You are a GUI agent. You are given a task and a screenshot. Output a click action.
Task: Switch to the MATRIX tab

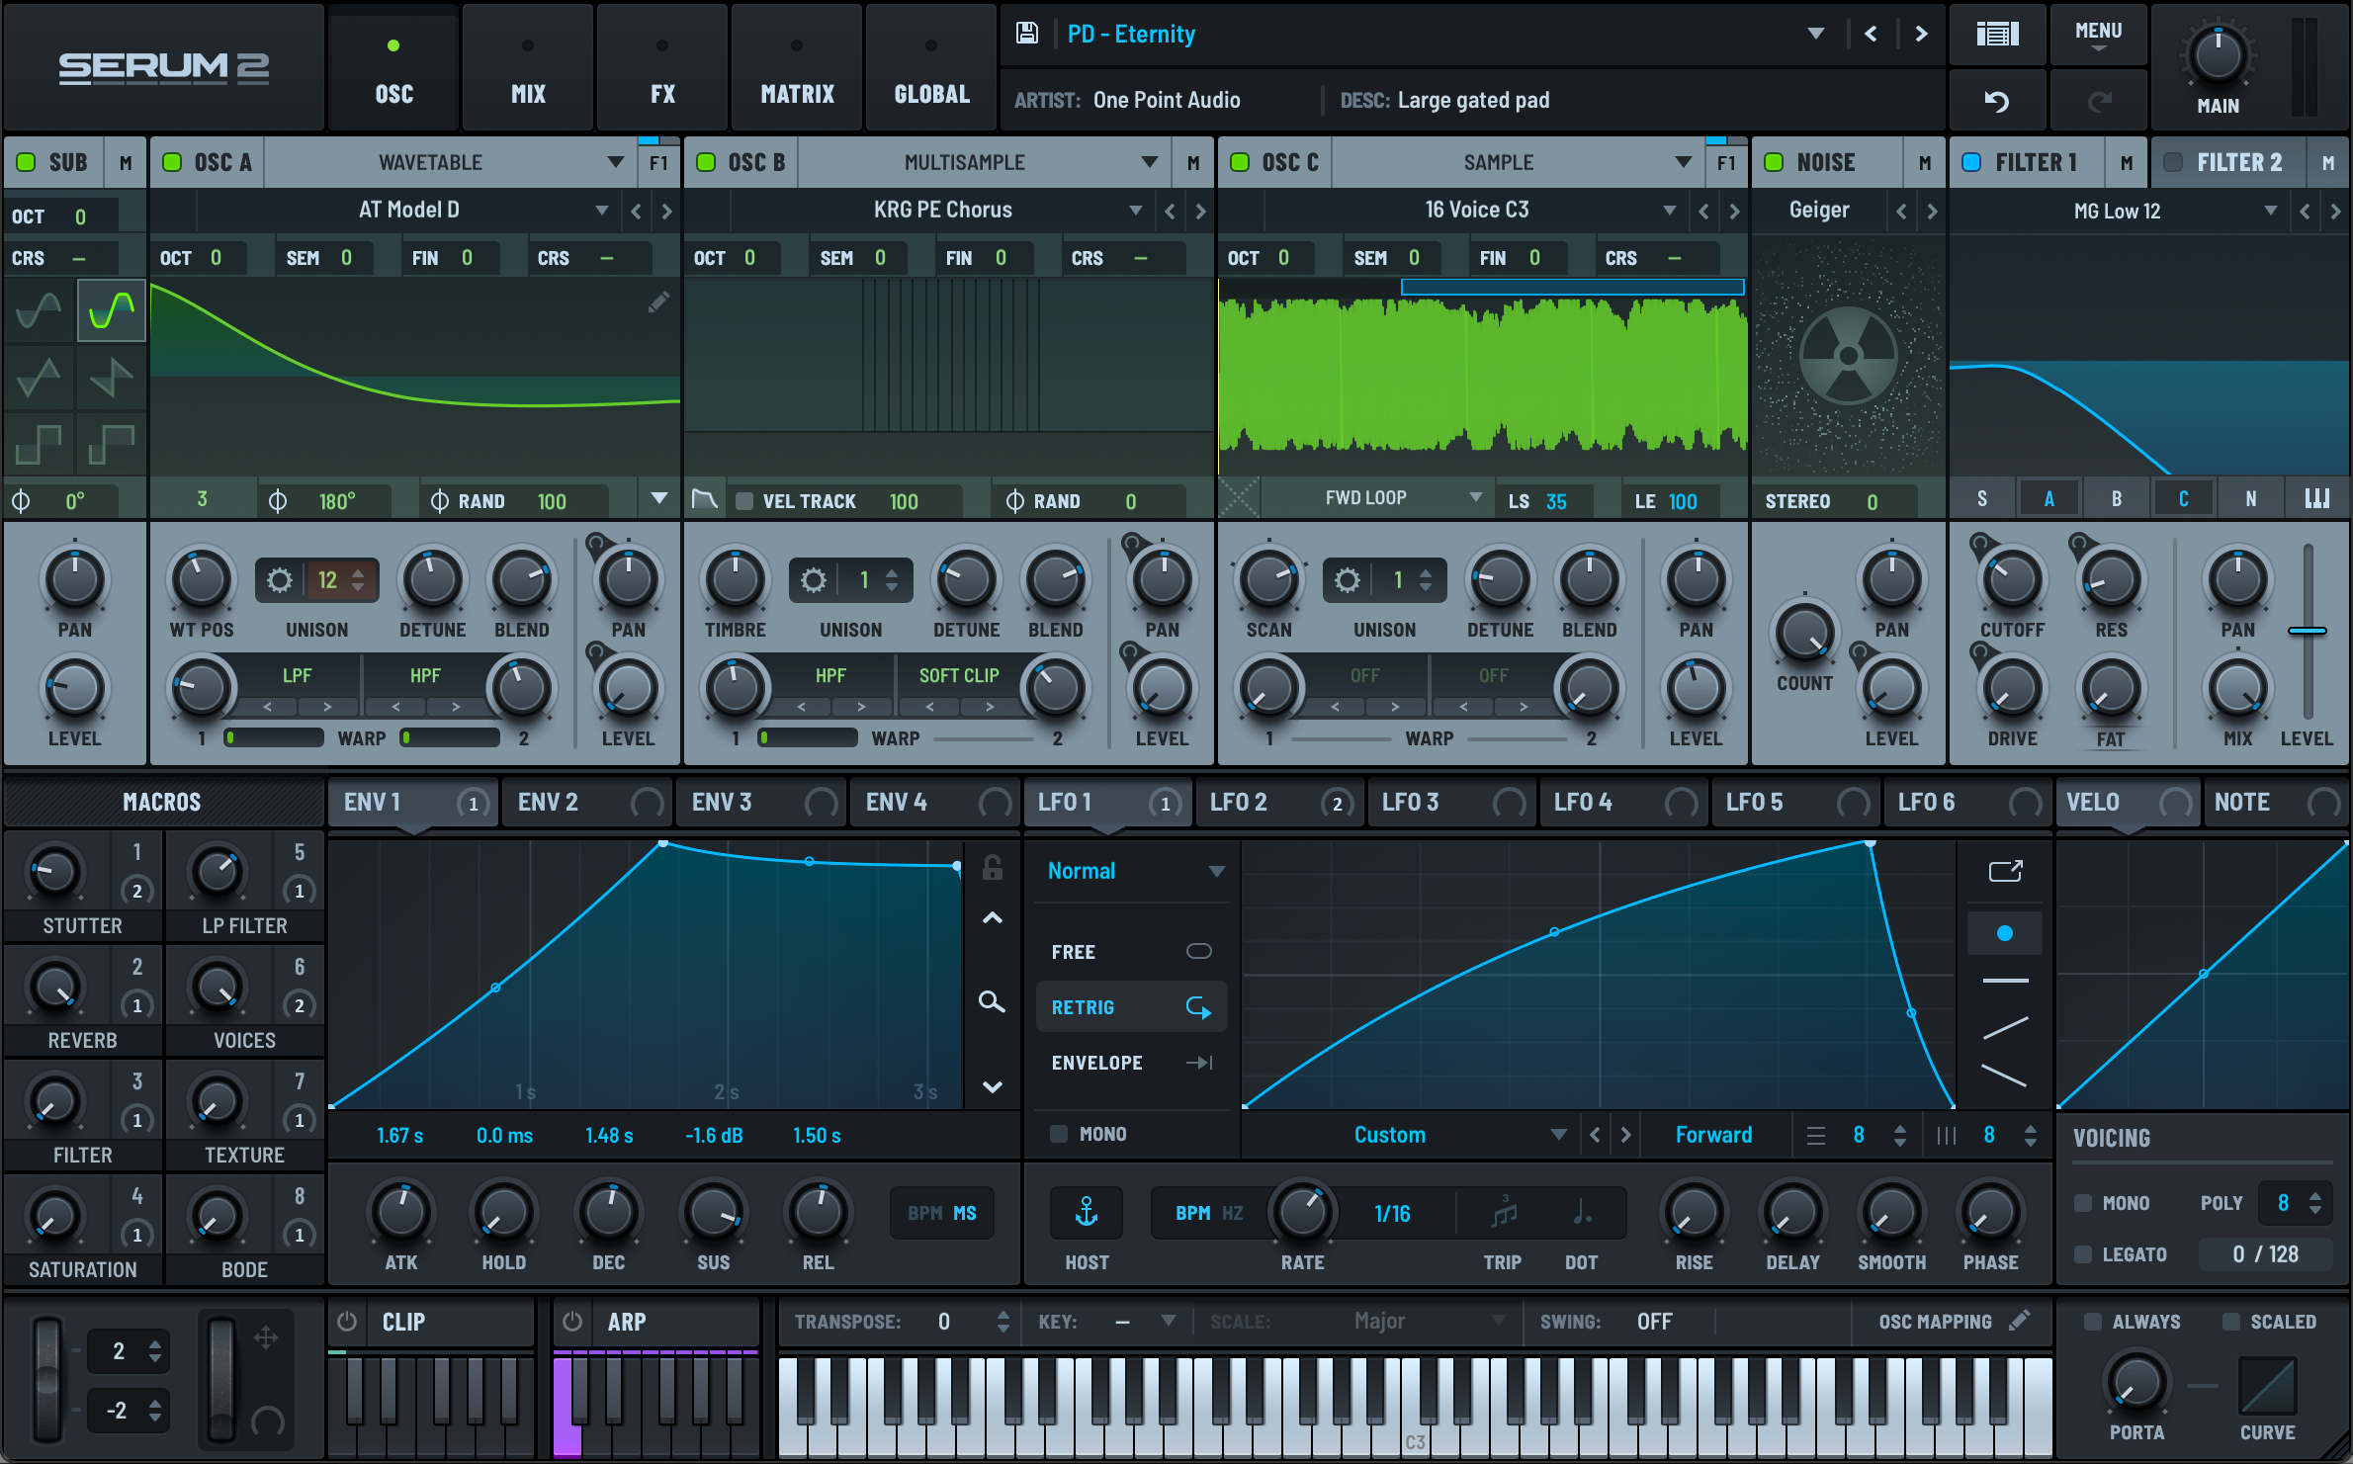[797, 68]
